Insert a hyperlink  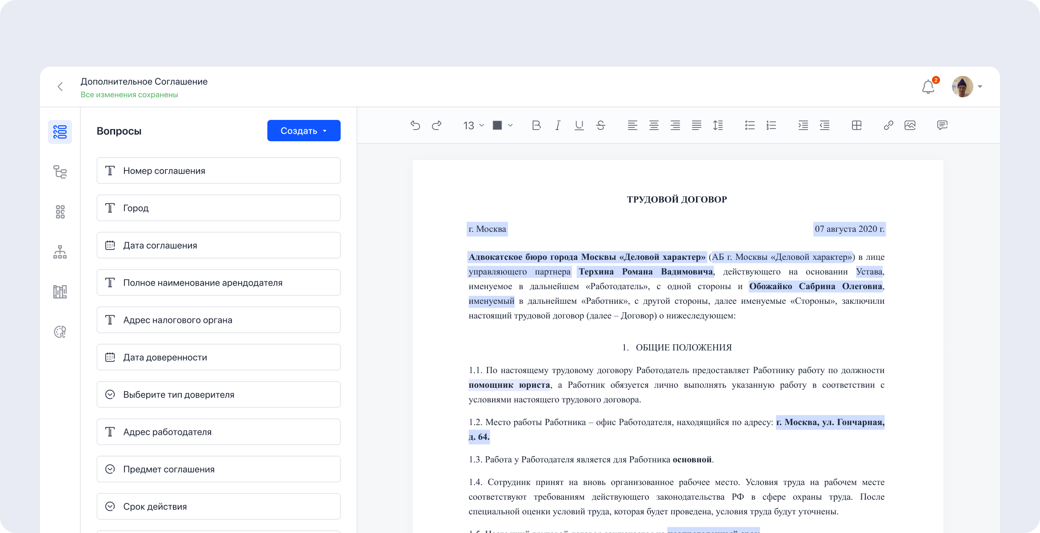click(x=888, y=125)
